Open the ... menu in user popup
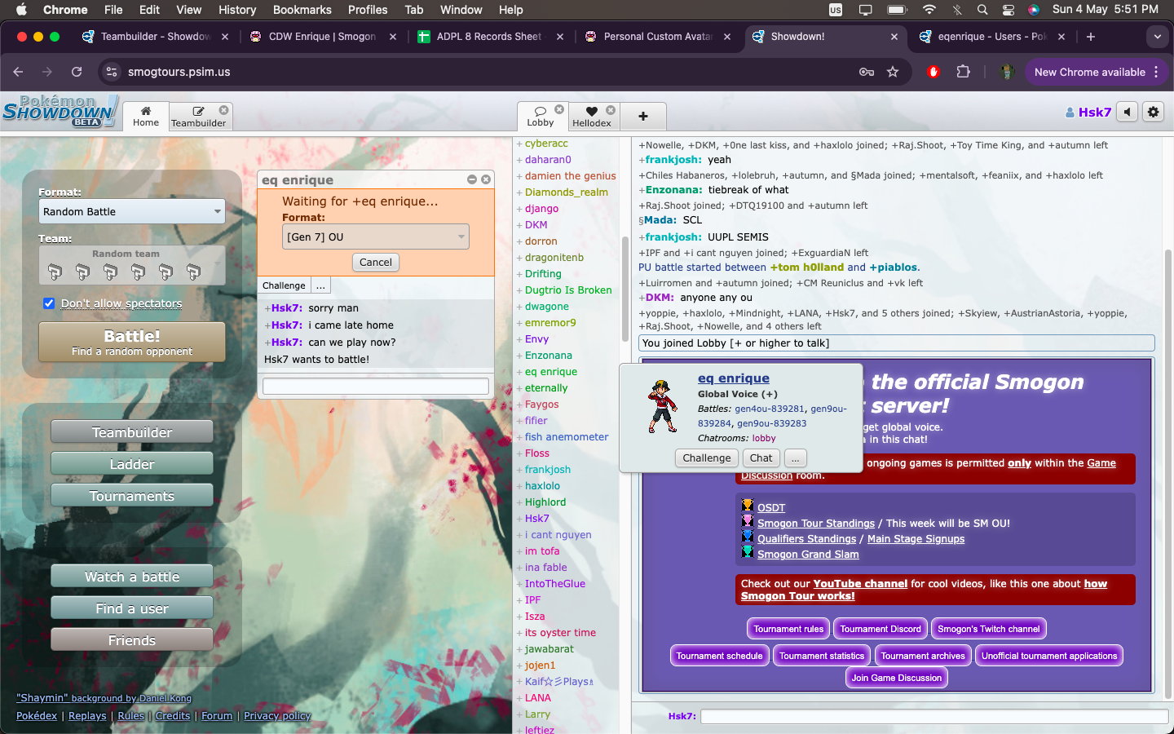This screenshot has height=734, width=1174. (795, 458)
